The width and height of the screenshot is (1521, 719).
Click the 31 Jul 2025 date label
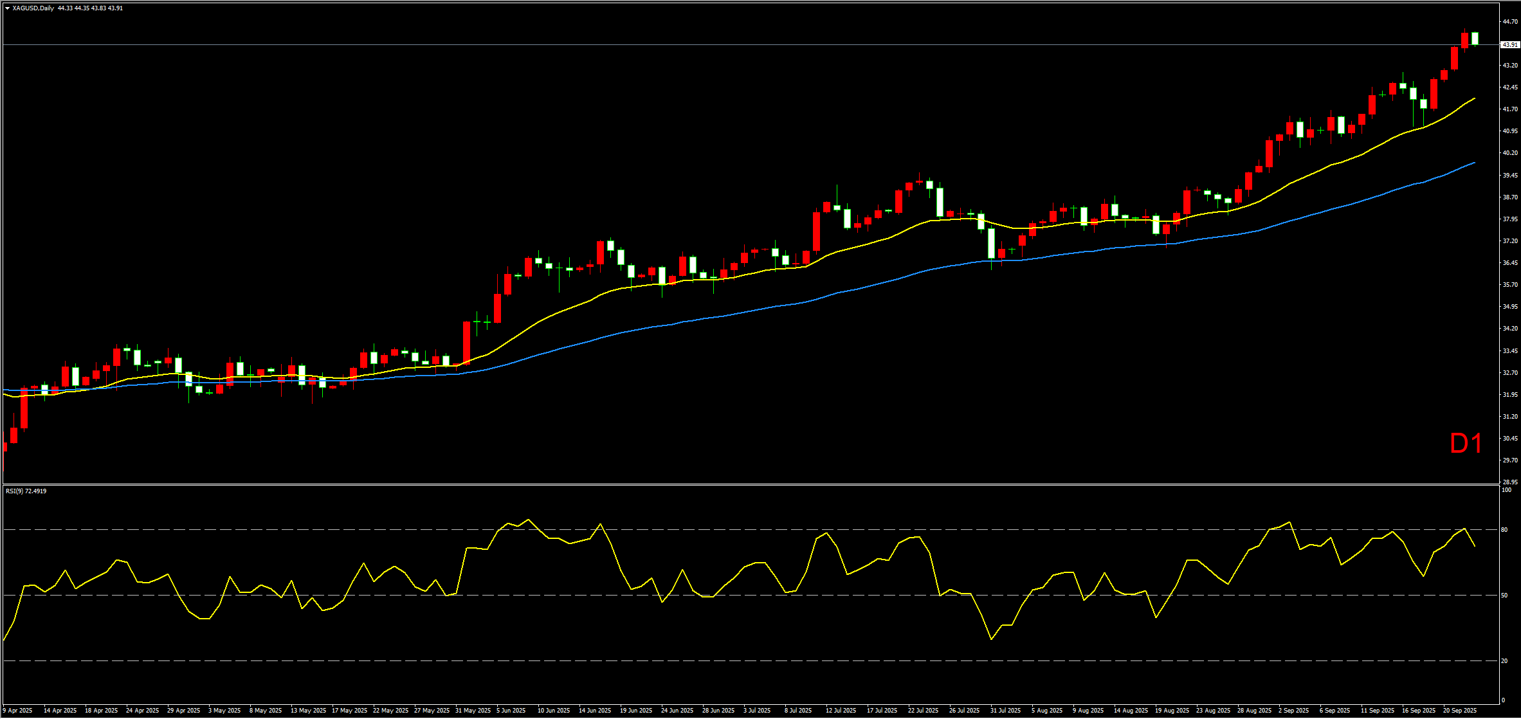(1006, 711)
